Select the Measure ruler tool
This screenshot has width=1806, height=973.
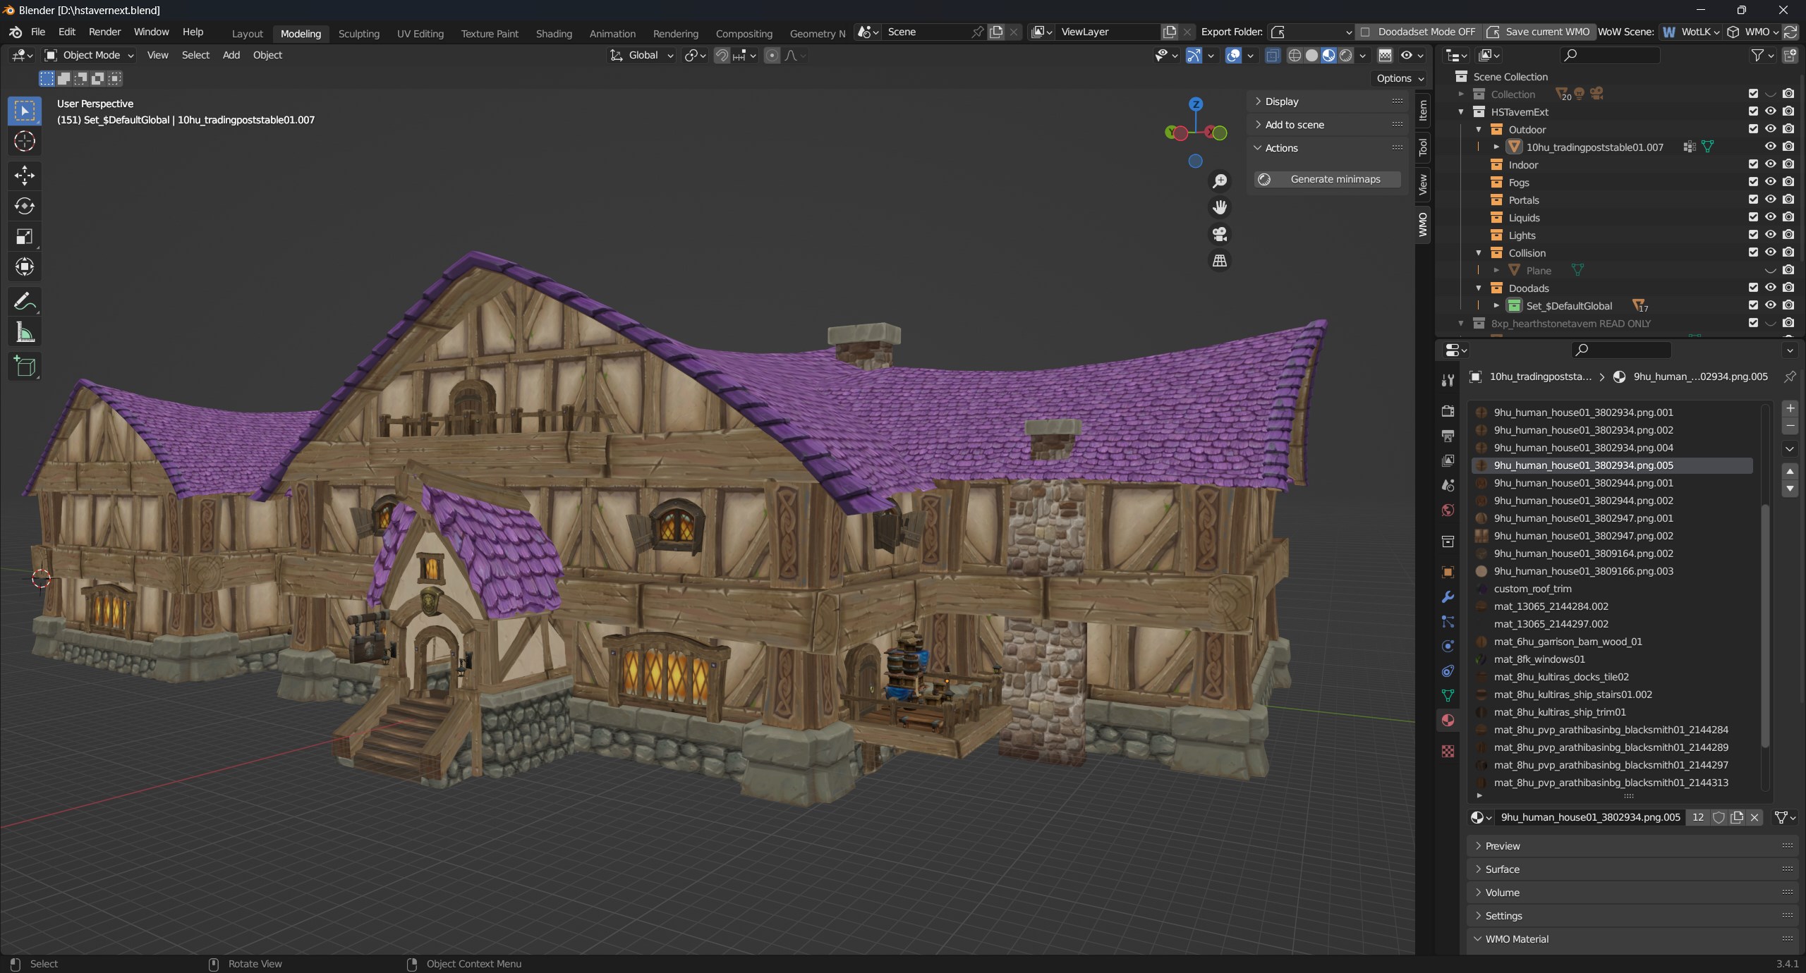pyautogui.click(x=25, y=333)
